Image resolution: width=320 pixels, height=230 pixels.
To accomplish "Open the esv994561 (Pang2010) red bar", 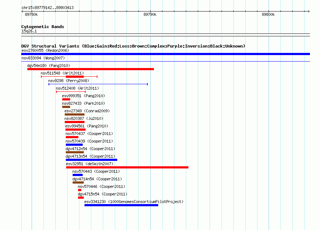I will (76, 130).
